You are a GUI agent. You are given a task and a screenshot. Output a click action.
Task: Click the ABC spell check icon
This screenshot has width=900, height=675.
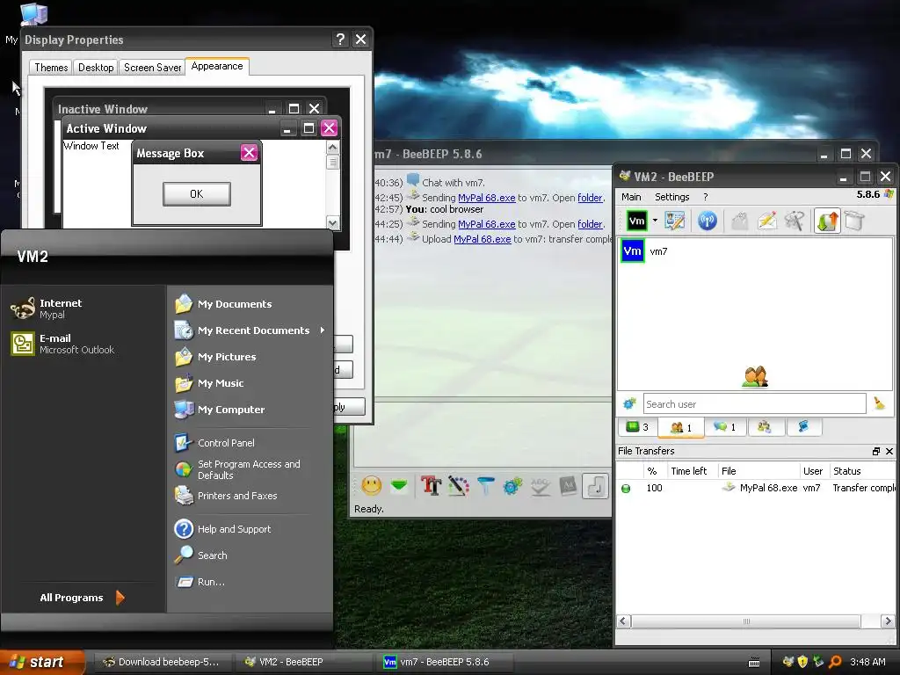tap(541, 486)
